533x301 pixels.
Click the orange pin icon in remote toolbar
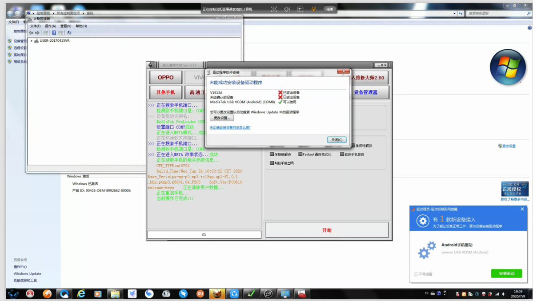(313, 9)
